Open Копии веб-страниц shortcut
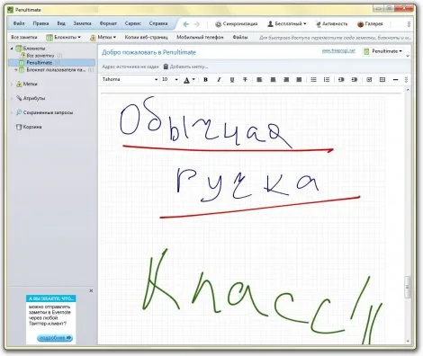Screen dimensions: 423x356 [x=146, y=37]
